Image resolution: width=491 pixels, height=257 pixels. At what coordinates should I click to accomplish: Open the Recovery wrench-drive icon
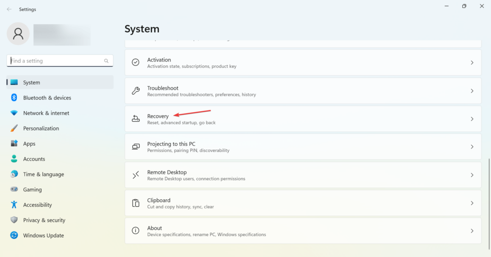coord(136,118)
